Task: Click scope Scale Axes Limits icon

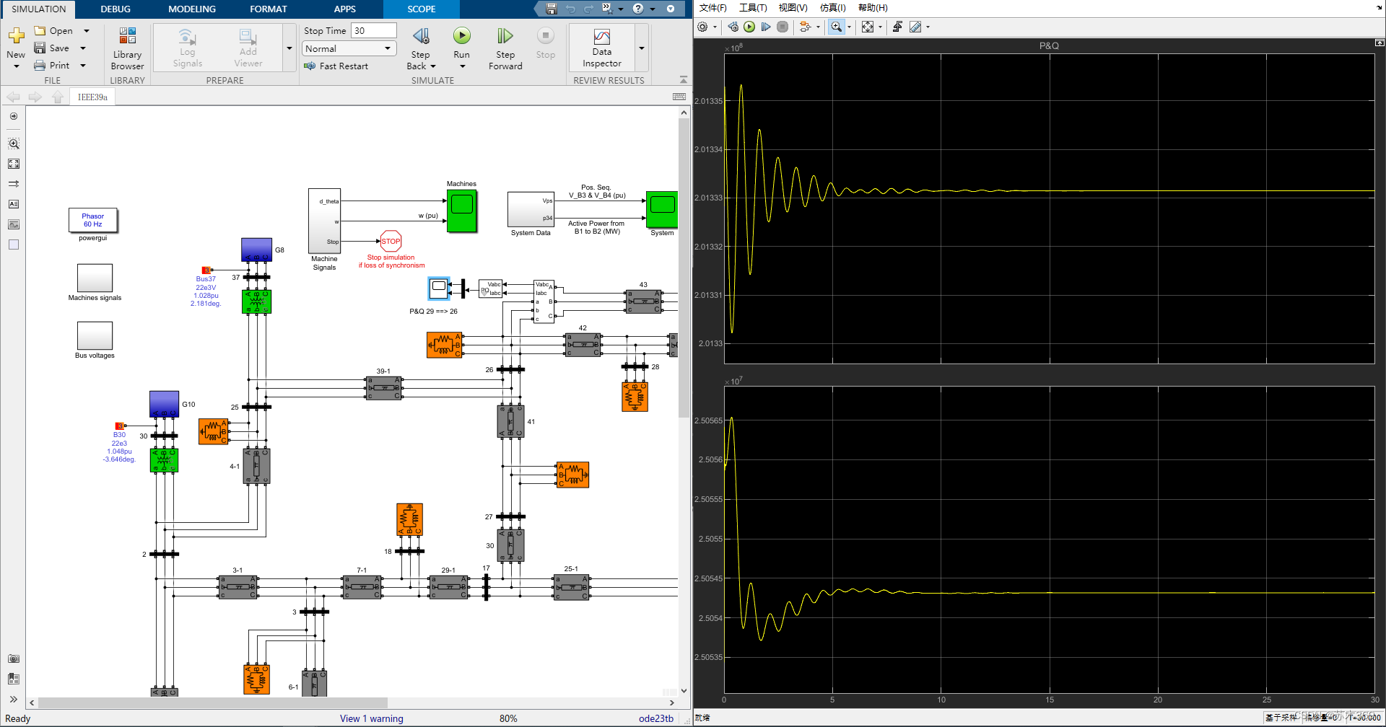Action: click(868, 27)
